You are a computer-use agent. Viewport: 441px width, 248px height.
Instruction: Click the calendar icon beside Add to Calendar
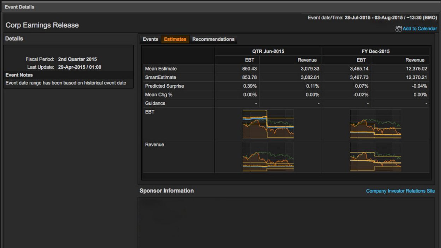pyautogui.click(x=398, y=29)
